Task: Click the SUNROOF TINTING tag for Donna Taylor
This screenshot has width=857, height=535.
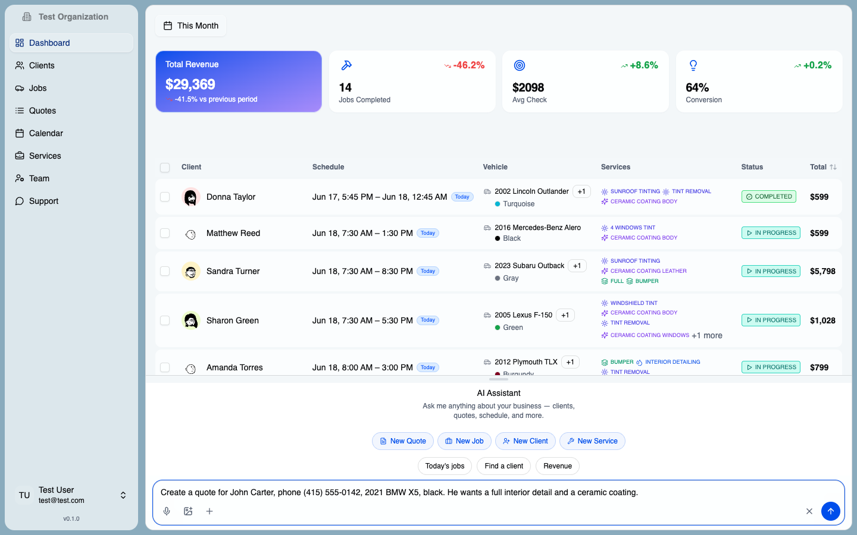Action: click(x=631, y=191)
